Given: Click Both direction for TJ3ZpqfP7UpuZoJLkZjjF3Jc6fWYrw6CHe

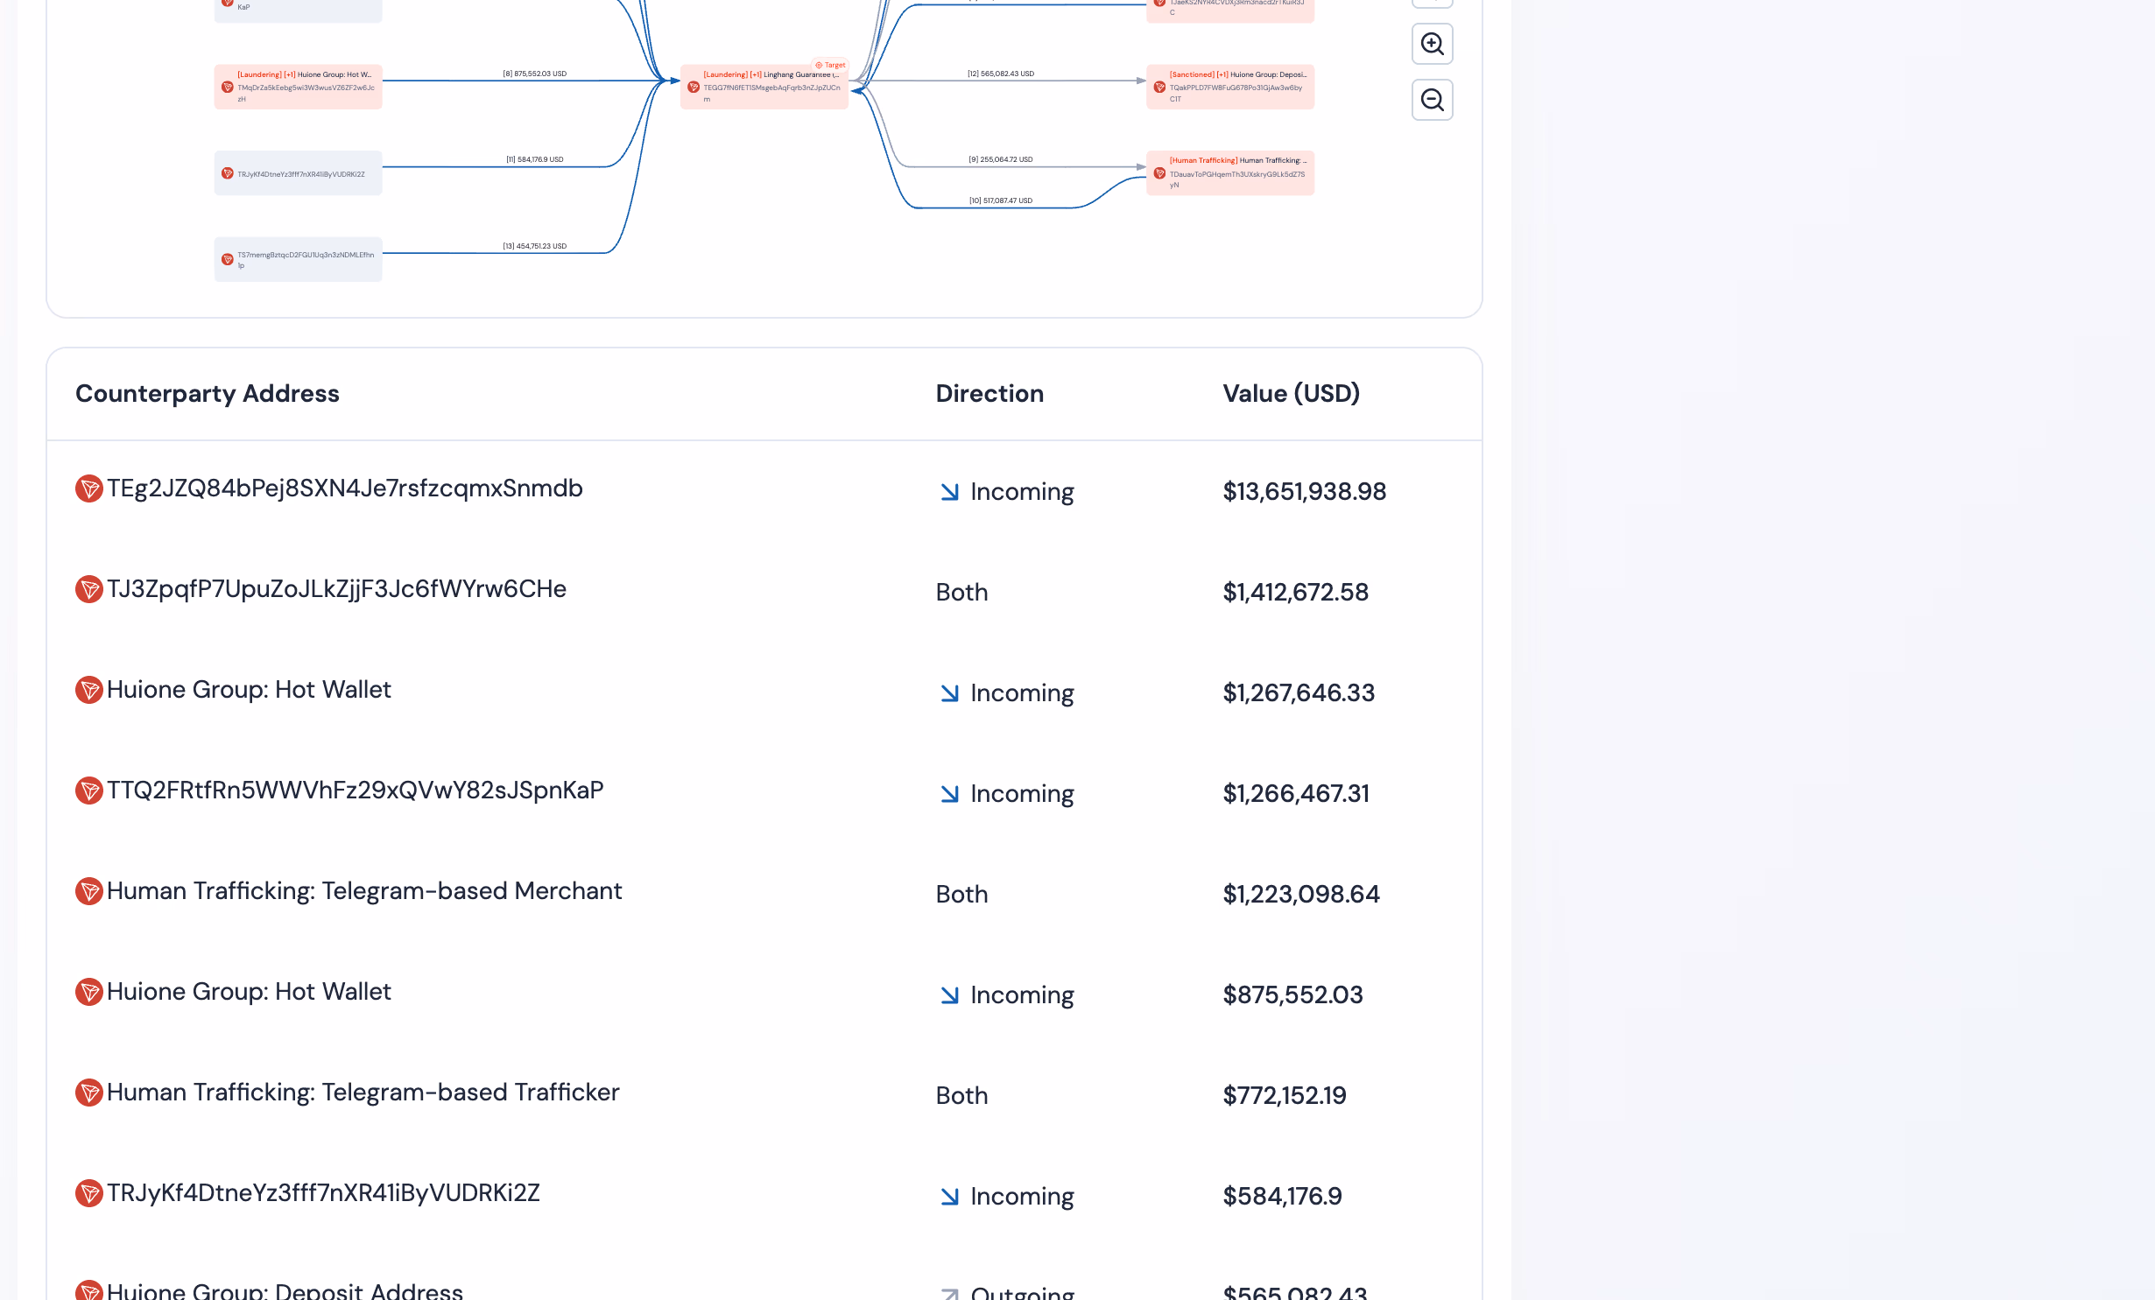Looking at the screenshot, I should click(961, 593).
